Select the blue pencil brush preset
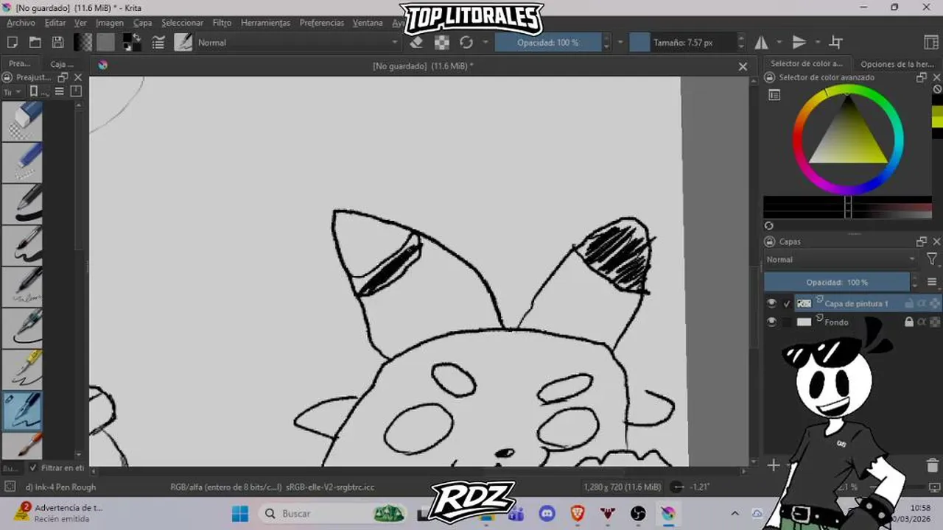 pyautogui.click(x=22, y=163)
